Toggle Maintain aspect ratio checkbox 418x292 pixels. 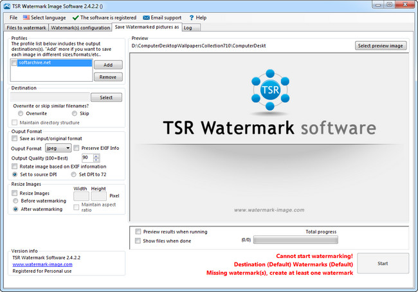pos(77,207)
